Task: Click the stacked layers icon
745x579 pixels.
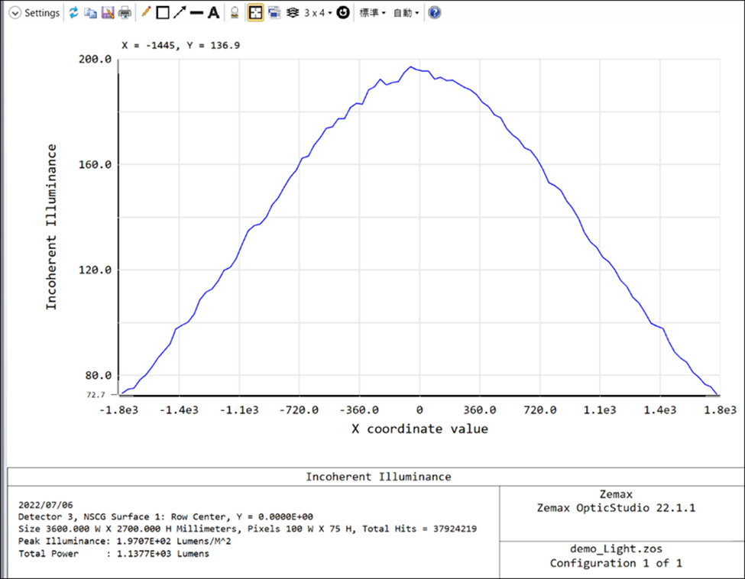Action: tap(292, 13)
